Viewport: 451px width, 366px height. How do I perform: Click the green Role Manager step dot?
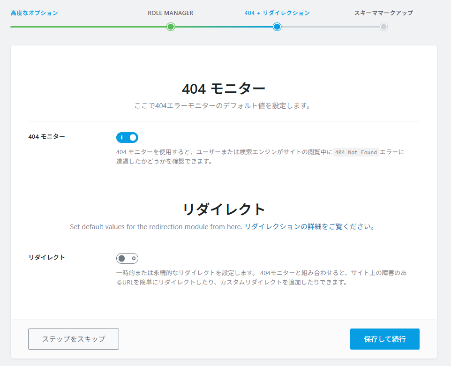tap(171, 27)
